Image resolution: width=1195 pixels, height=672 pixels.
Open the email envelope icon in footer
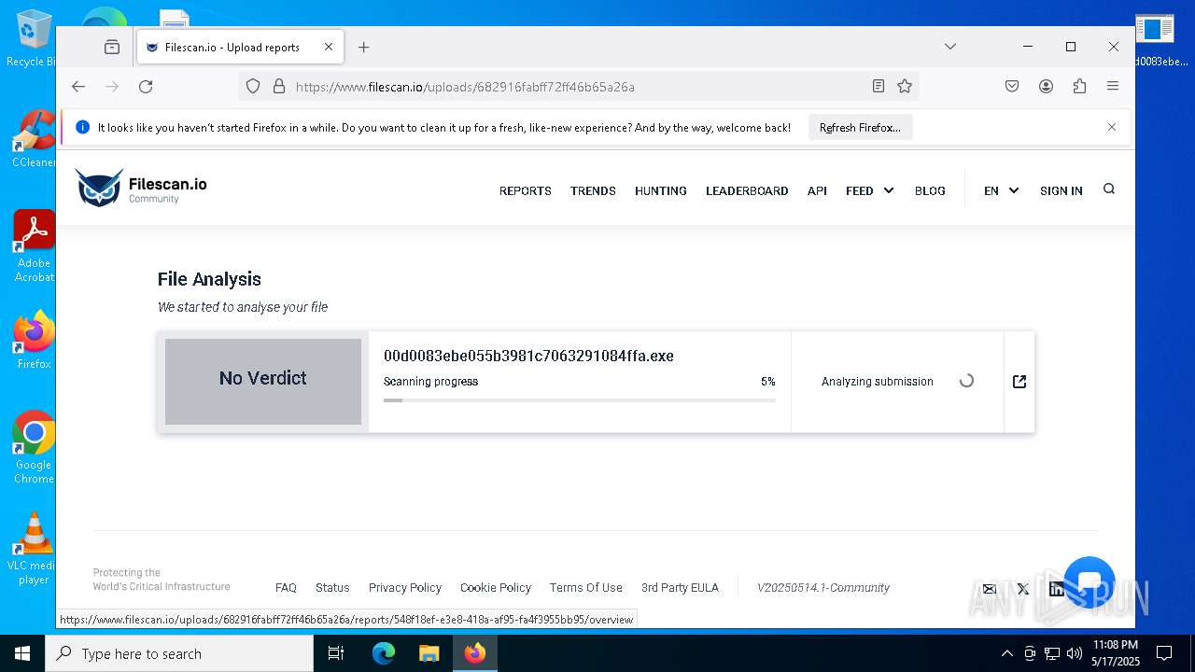coord(990,589)
